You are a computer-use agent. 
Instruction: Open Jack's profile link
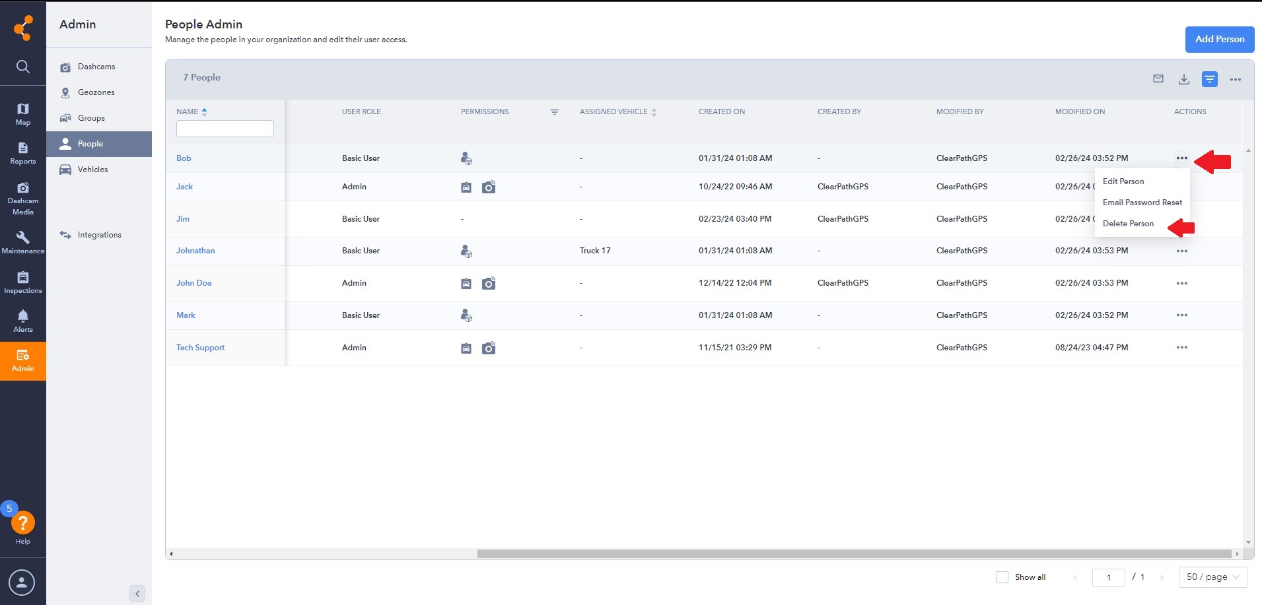[x=184, y=187]
